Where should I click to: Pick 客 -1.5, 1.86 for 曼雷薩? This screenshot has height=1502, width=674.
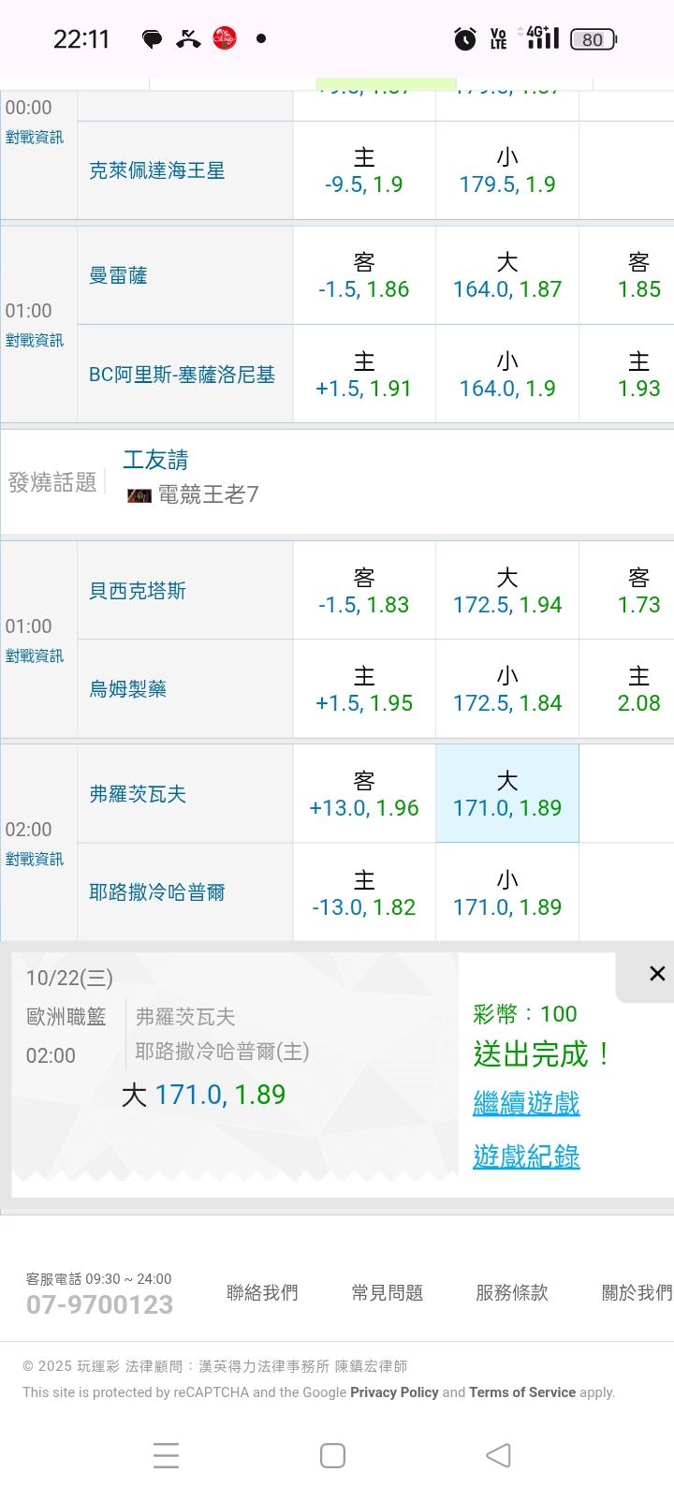point(364,275)
